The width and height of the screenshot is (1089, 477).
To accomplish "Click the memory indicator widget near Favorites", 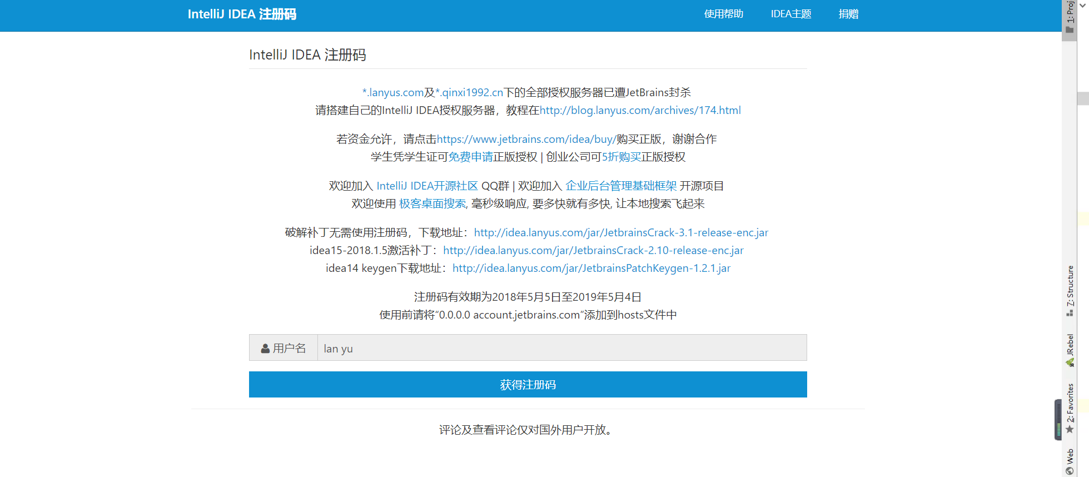I will (x=1058, y=420).
